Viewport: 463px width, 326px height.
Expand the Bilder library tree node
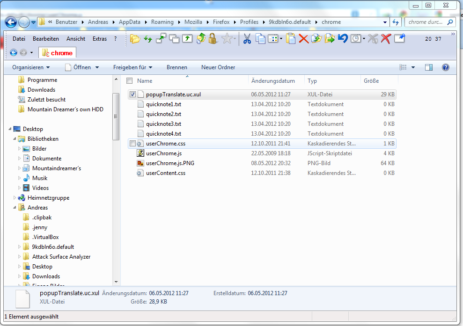(x=20, y=149)
